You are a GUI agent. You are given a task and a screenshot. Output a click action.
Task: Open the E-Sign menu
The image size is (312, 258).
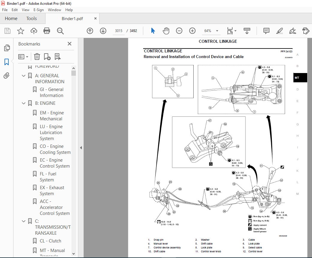point(38,10)
